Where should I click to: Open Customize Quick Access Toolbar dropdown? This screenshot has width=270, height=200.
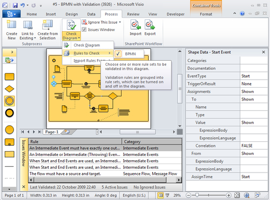tap(41, 5)
